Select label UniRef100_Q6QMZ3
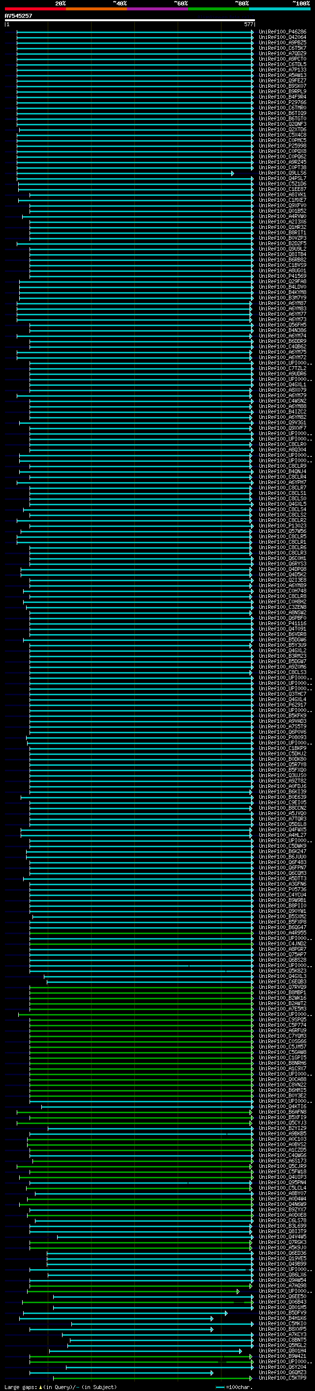The image size is (315, 1391). point(283,1373)
